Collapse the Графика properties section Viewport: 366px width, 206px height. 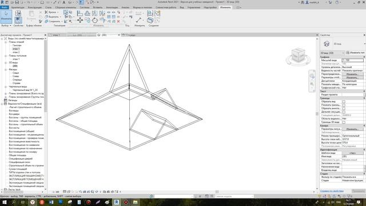click(x=364, y=57)
